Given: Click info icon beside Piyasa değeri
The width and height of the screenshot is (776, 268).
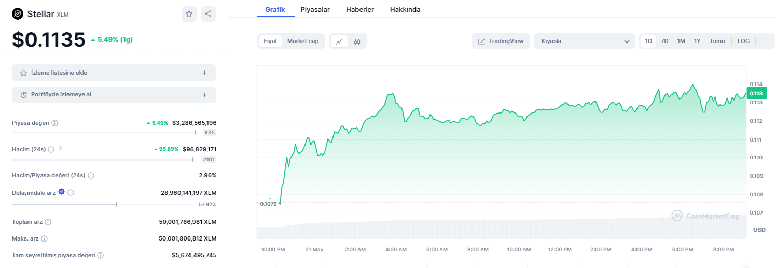Looking at the screenshot, I should coord(55,123).
